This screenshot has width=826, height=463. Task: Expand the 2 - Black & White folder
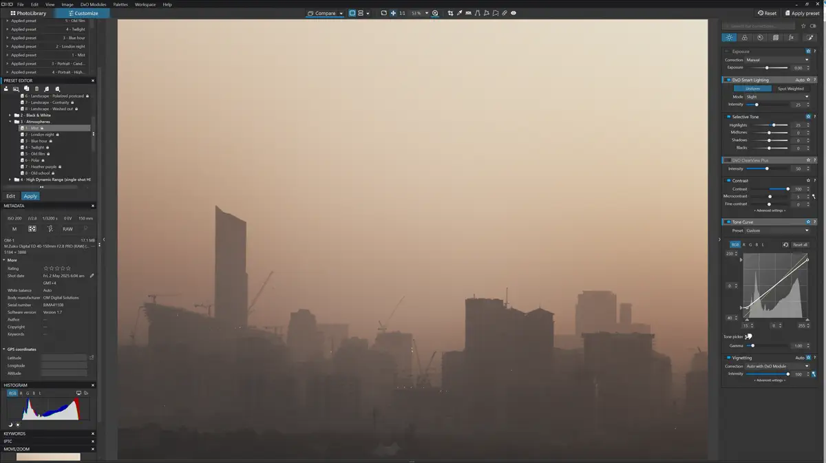click(10, 115)
